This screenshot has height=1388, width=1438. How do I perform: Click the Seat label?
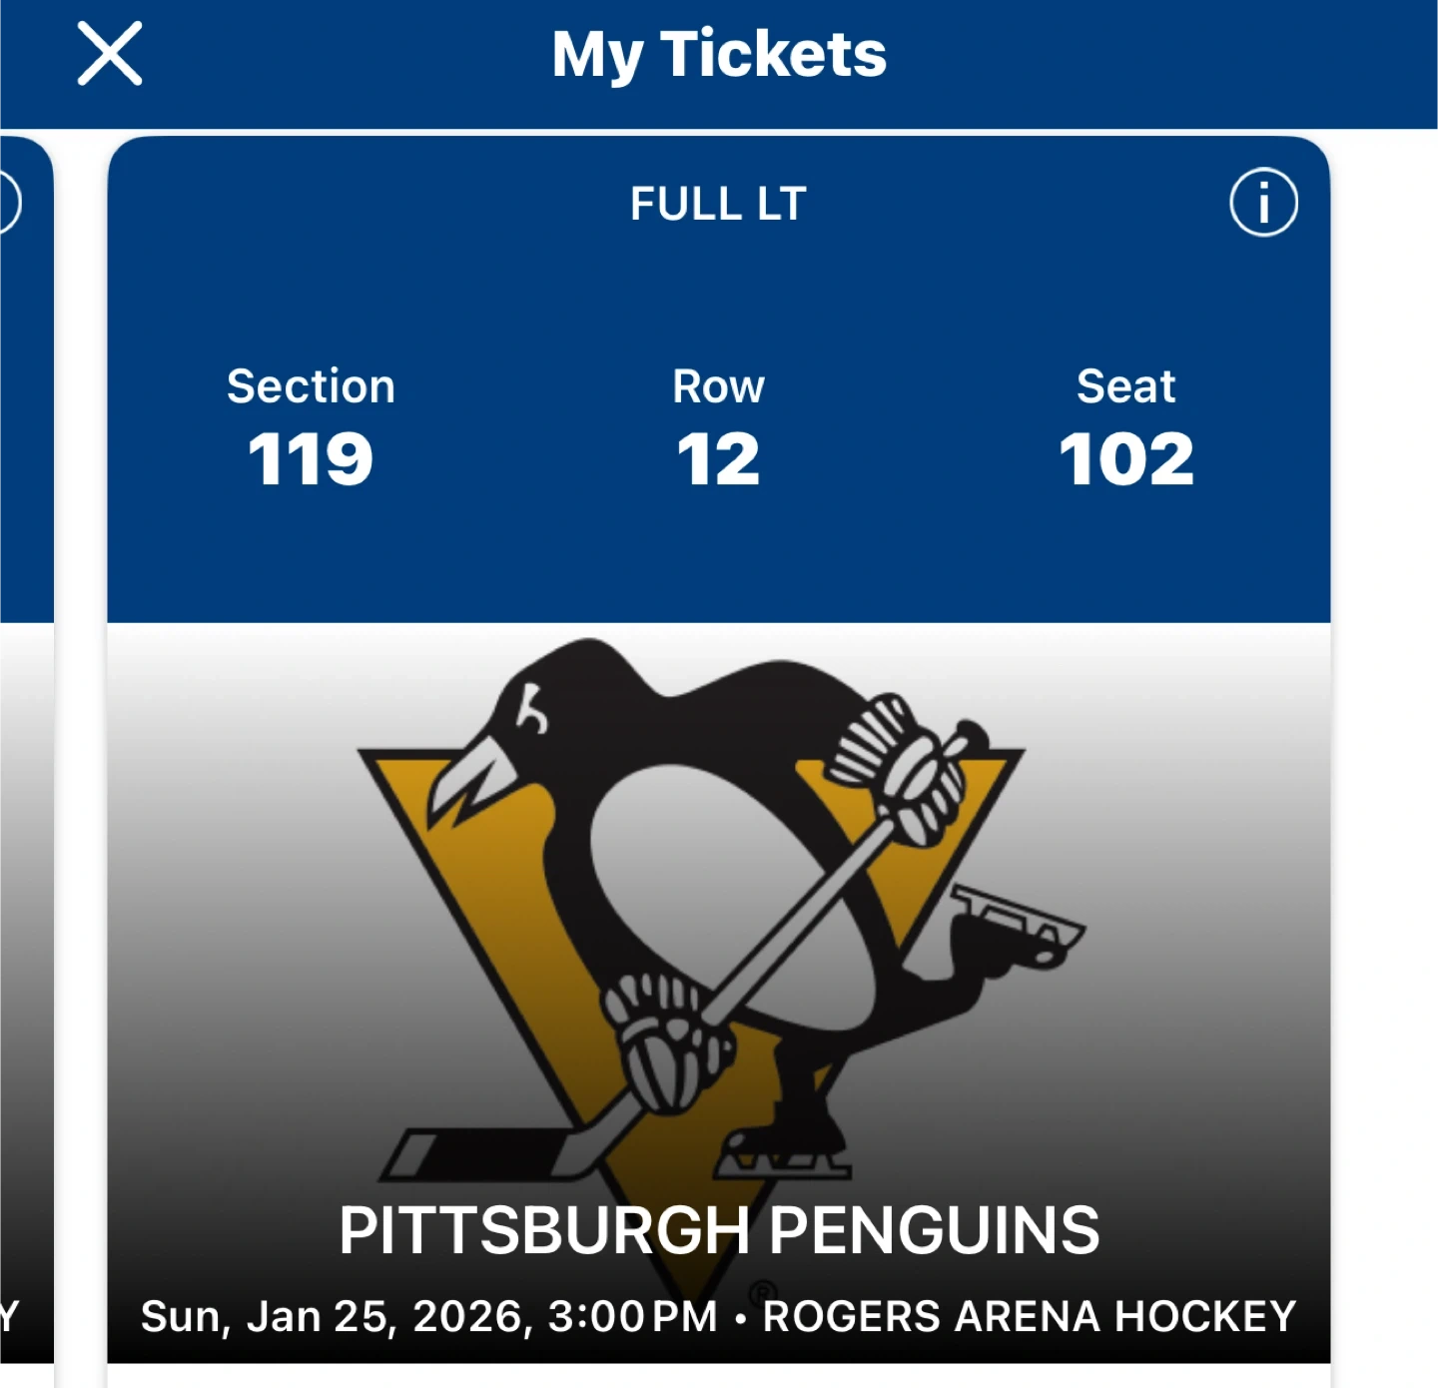[1125, 386]
